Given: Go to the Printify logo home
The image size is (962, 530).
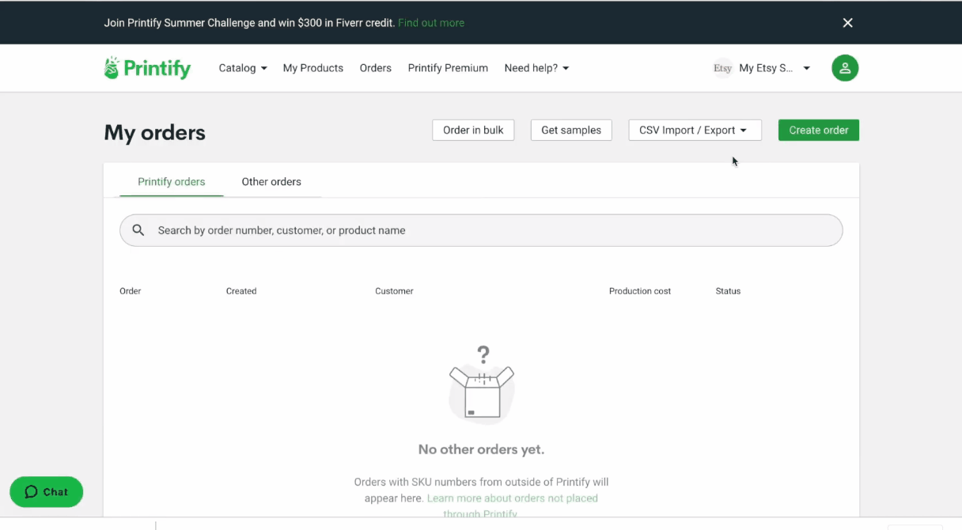Looking at the screenshot, I should [147, 68].
